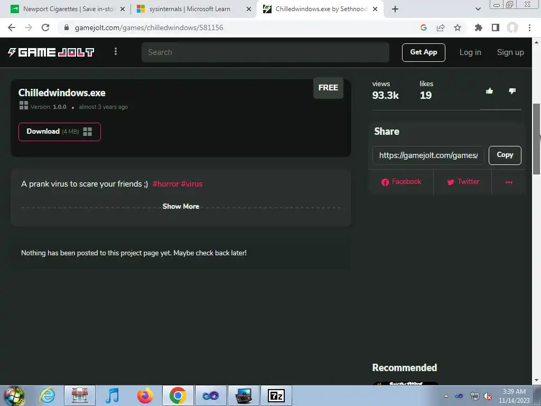
Task: Click the Get App button
Action: (x=423, y=52)
